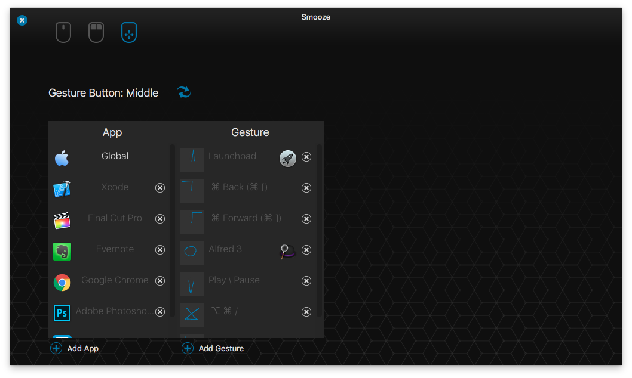Close the Smooze window
The height and width of the screenshot is (378, 632).
[x=22, y=20]
